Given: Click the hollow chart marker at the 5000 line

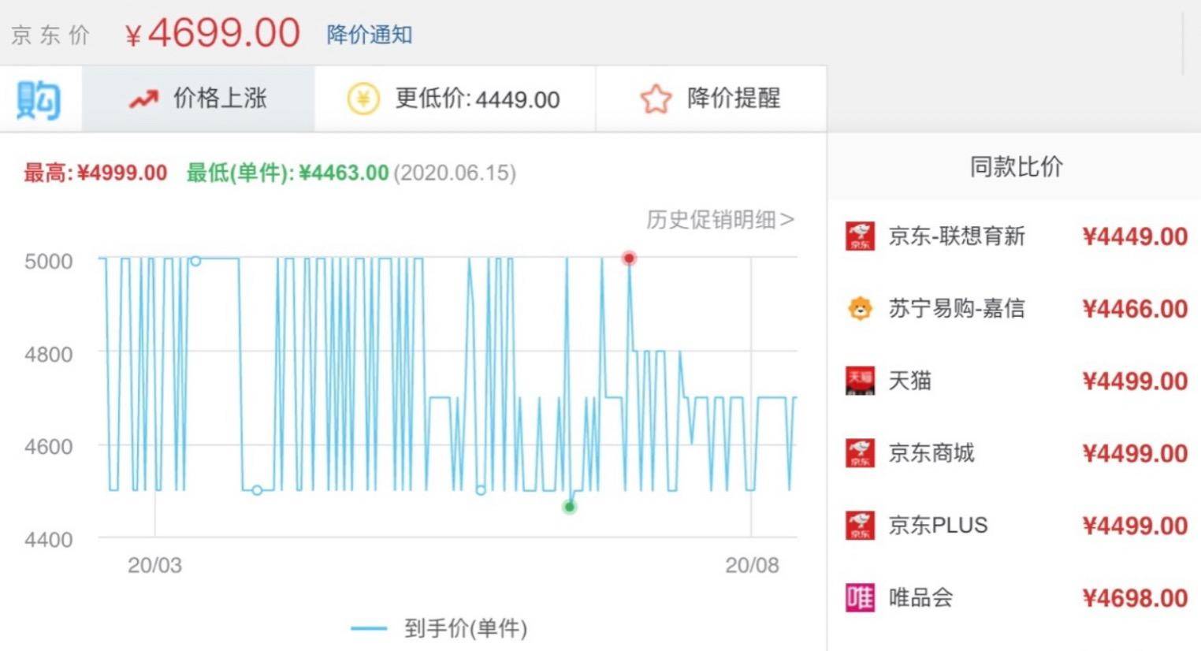Looking at the screenshot, I should 195,261.
